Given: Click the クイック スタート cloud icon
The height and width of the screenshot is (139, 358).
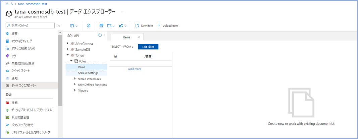Looking at the screenshot, I should click(x=7, y=71).
